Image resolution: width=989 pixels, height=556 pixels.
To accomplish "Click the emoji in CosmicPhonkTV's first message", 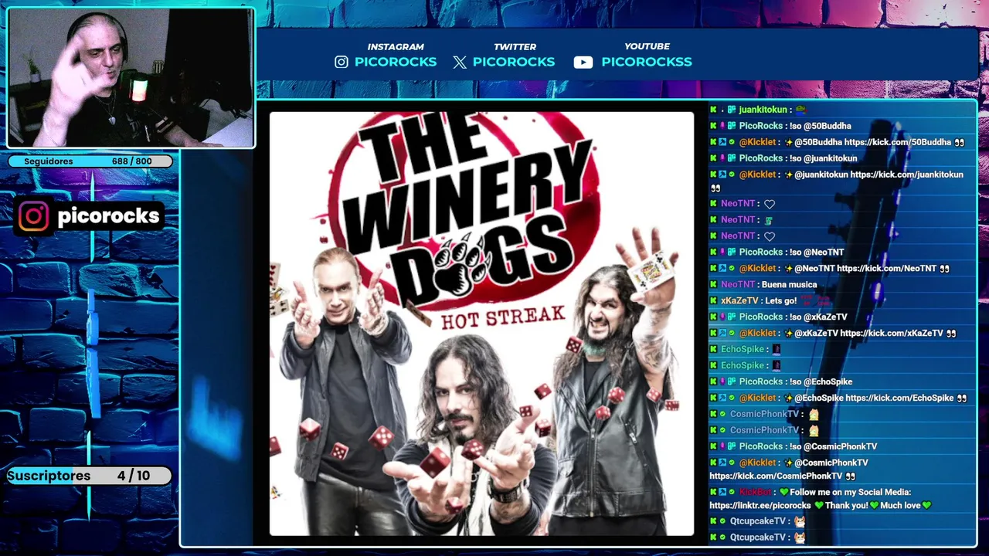I will point(813,414).
